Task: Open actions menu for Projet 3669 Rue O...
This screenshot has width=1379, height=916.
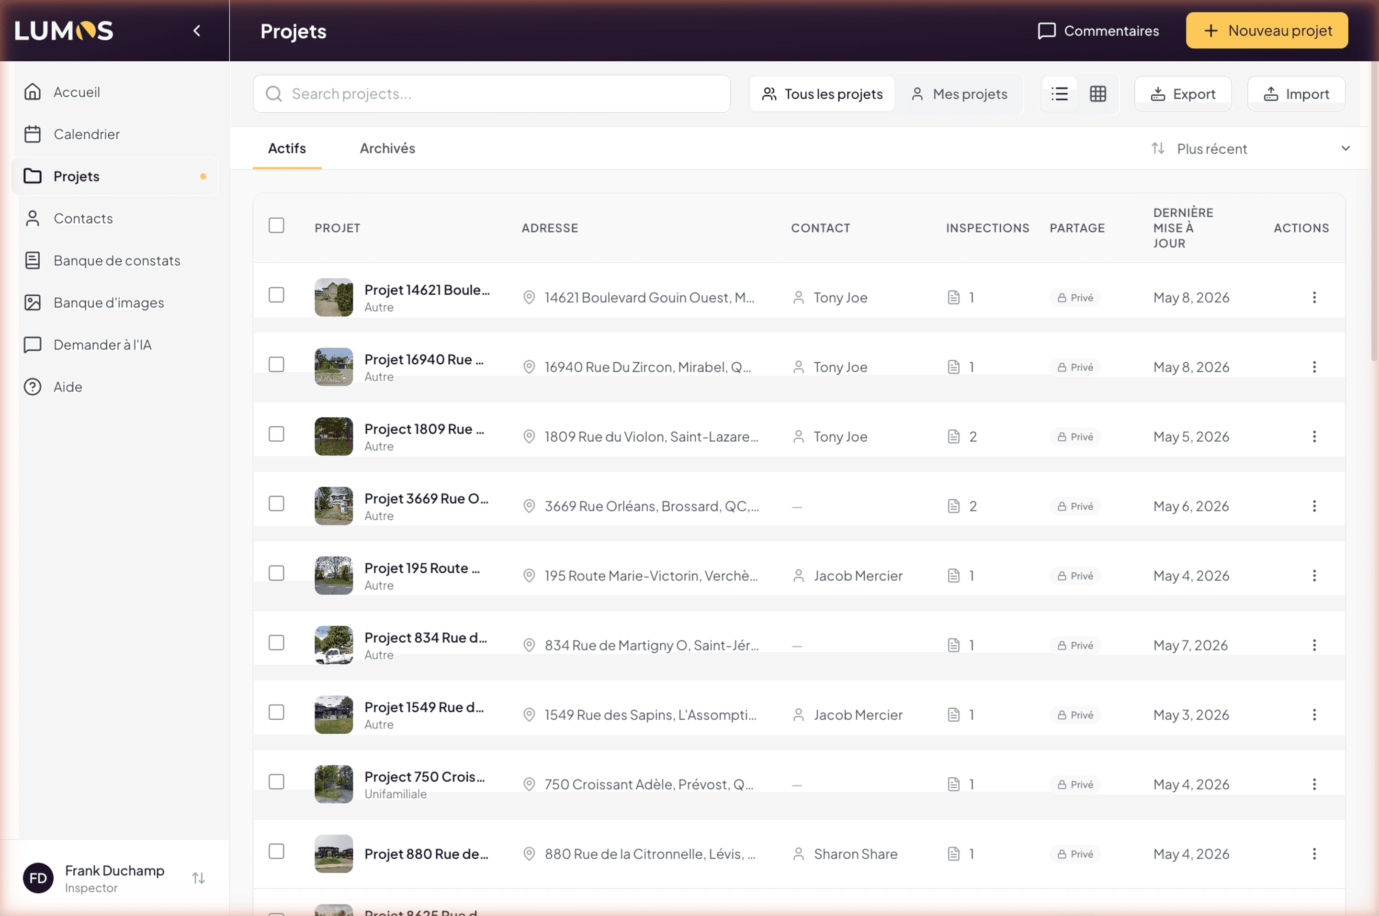Action: pyautogui.click(x=1313, y=506)
